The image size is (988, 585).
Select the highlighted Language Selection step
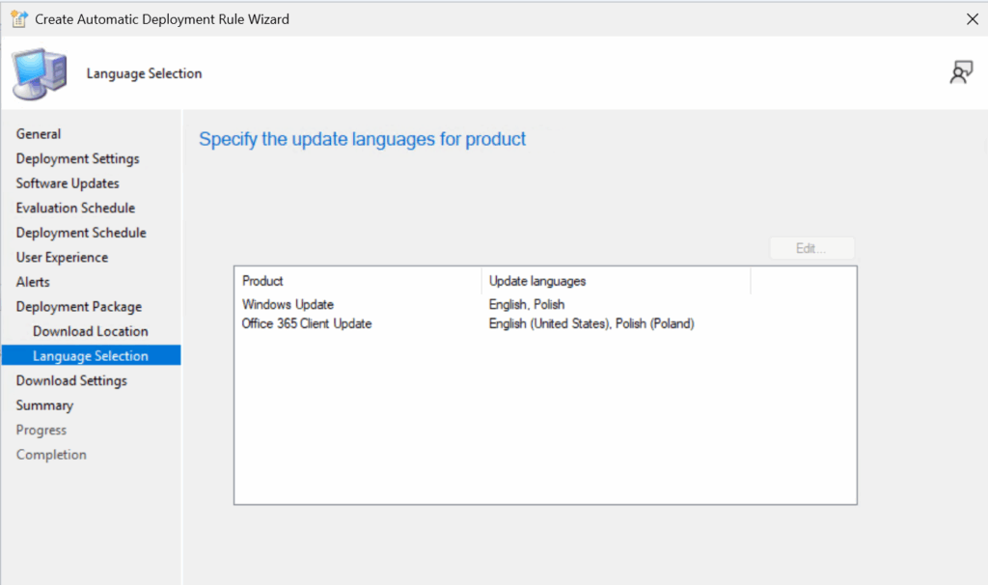coord(90,356)
